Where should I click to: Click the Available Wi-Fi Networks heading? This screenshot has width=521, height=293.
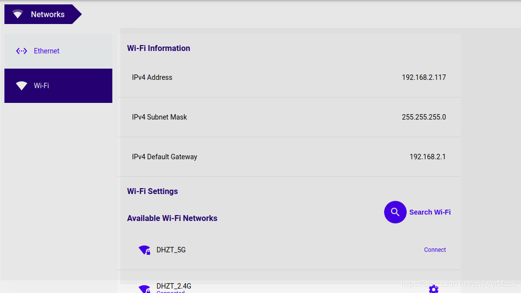coord(172,218)
